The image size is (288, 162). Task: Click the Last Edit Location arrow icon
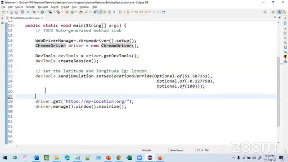[136, 12]
